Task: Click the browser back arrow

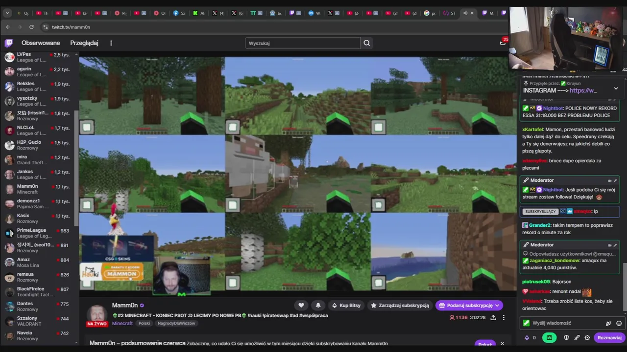Action: [x=8, y=27]
